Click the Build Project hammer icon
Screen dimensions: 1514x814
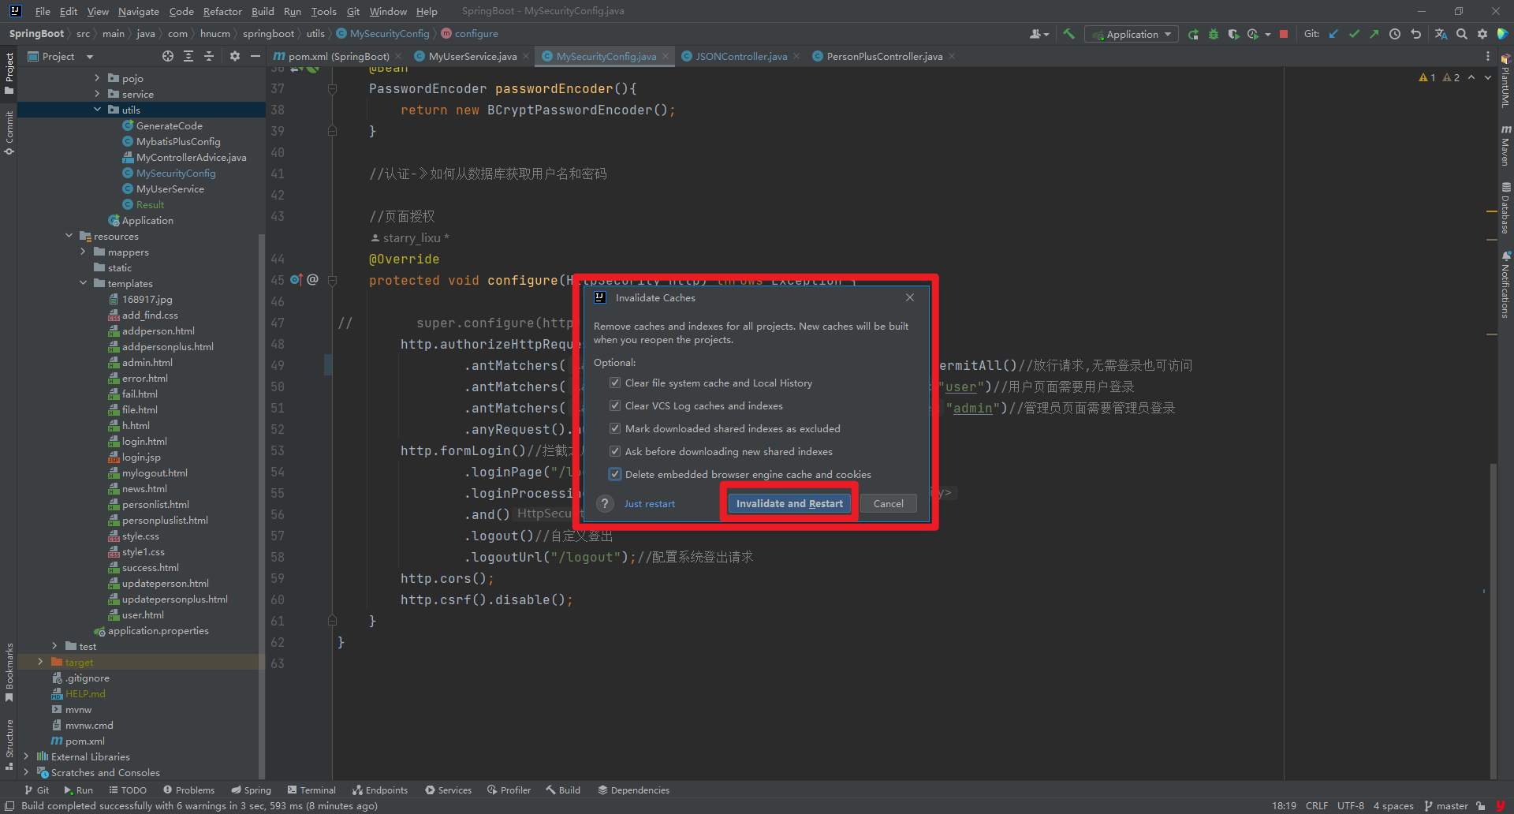point(1068,34)
